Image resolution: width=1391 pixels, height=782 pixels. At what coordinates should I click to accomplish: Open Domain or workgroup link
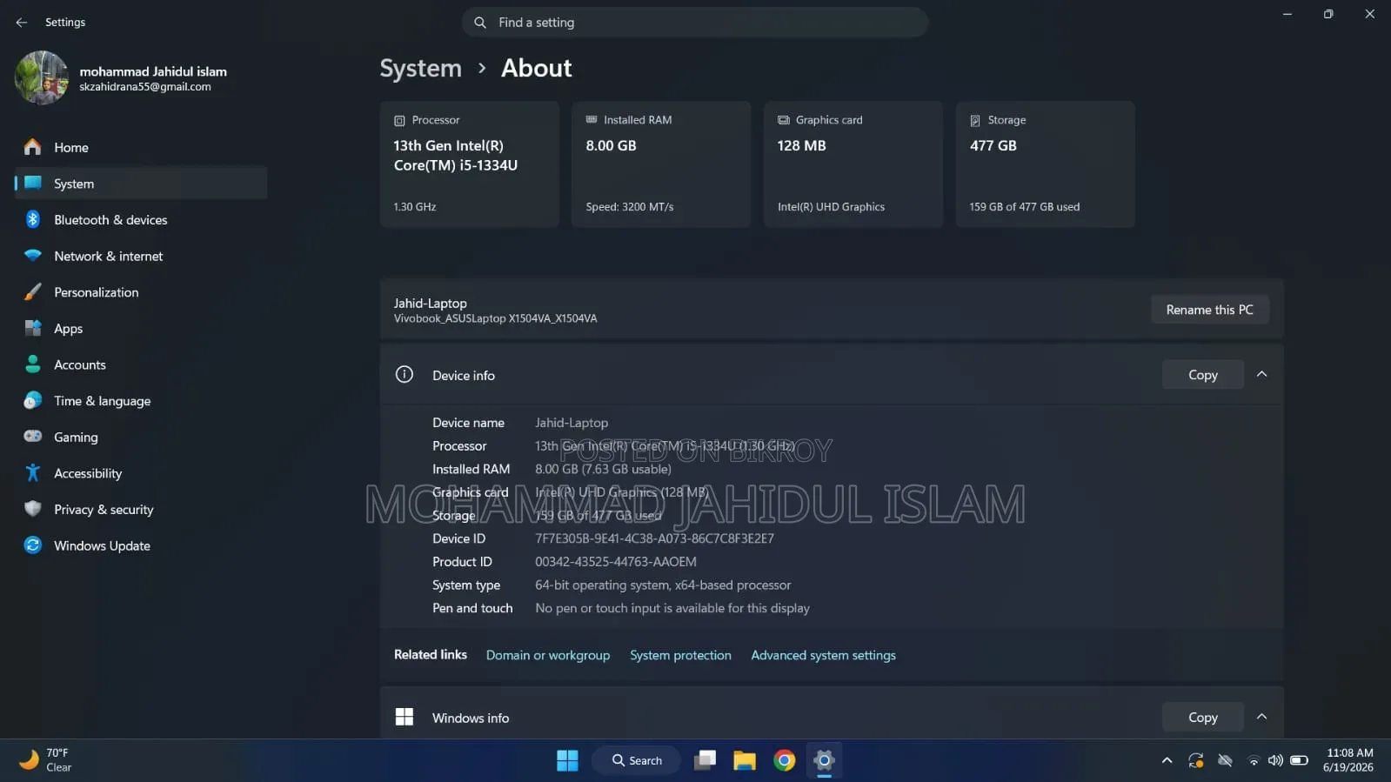[548, 655]
